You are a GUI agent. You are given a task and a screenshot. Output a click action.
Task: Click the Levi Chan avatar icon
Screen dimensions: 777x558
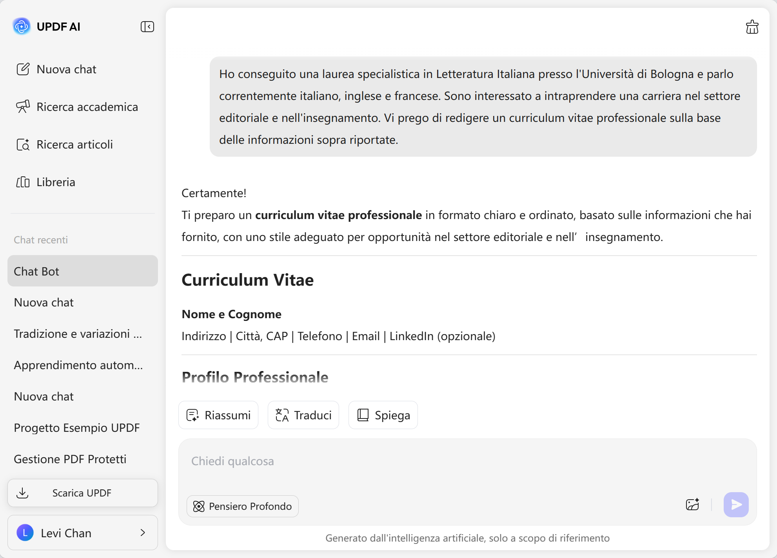[x=25, y=533]
